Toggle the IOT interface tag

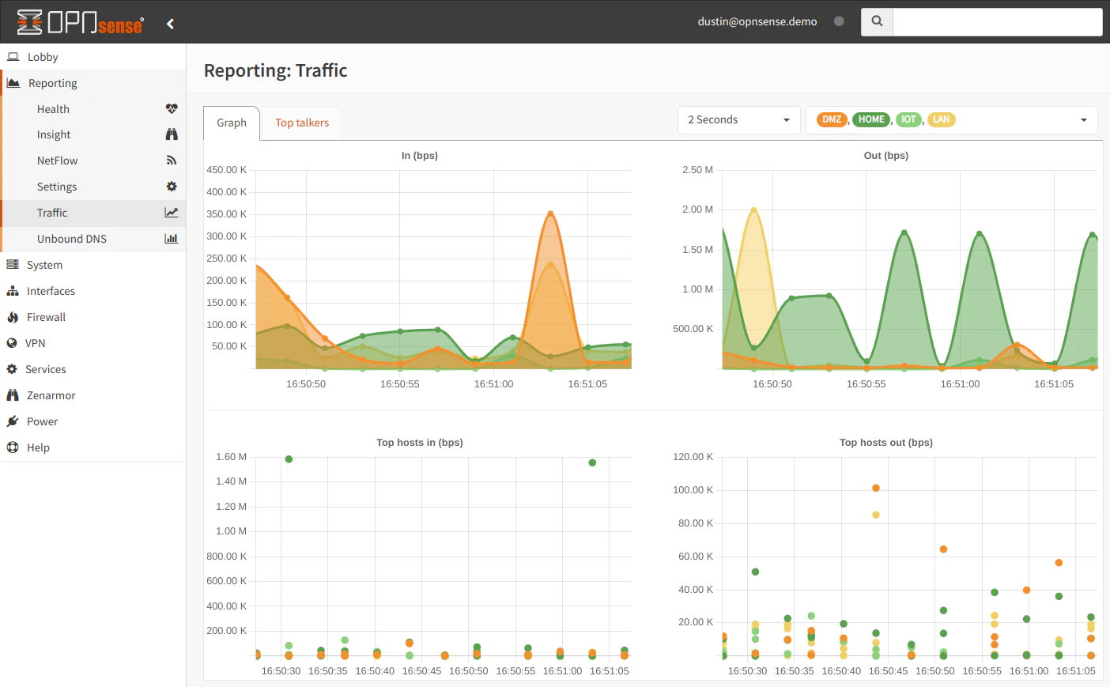(x=908, y=119)
